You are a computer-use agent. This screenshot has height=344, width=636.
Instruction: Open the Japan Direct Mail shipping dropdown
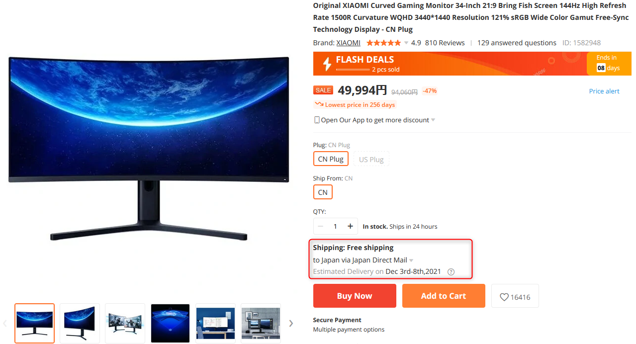point(411,260)
